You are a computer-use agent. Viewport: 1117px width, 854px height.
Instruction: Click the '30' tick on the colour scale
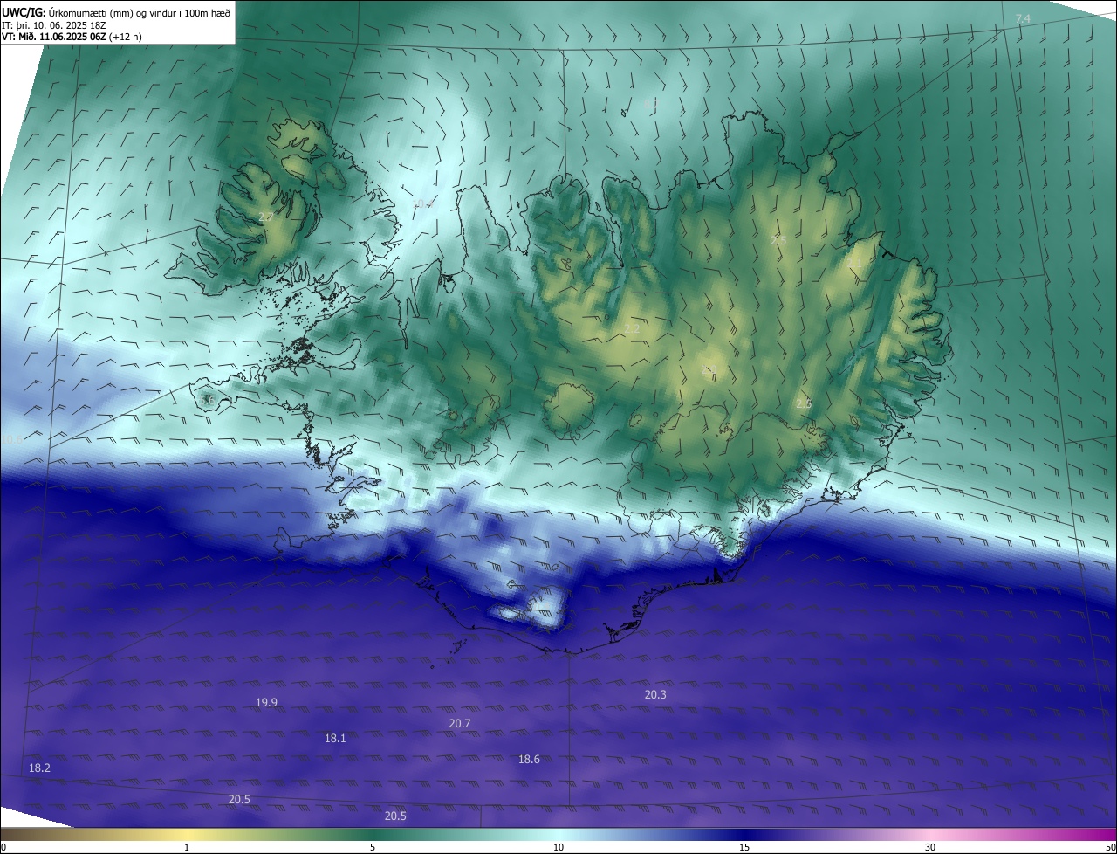pyautogui.click(x=930, y=847)
